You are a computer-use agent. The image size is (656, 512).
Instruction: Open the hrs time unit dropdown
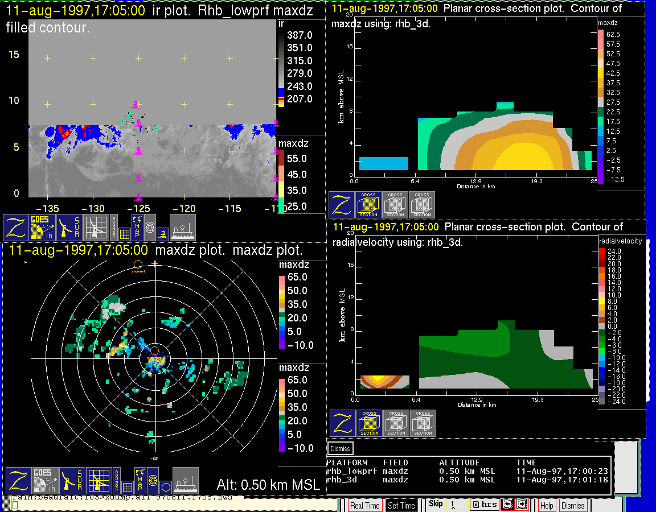click(484, 505)
